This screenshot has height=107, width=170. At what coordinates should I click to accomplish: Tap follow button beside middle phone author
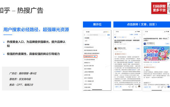[x=138, y=49]
